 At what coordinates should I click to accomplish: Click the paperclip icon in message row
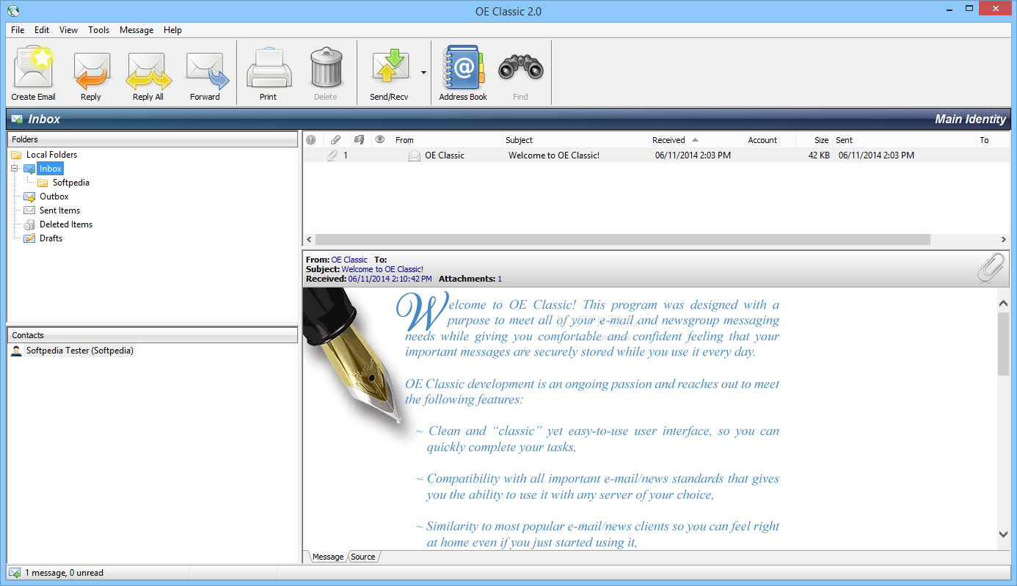332,155
